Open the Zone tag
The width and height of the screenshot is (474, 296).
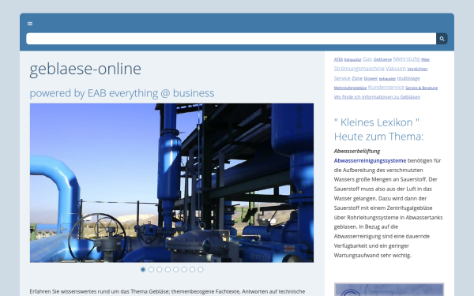click(357, 78)
